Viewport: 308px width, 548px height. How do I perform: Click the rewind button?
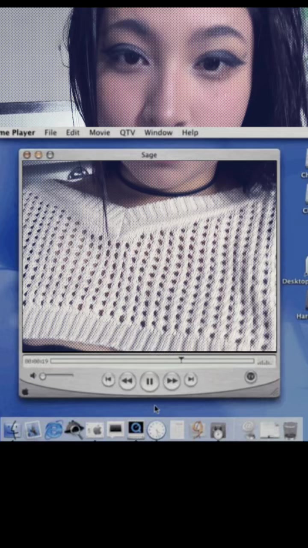127,380
